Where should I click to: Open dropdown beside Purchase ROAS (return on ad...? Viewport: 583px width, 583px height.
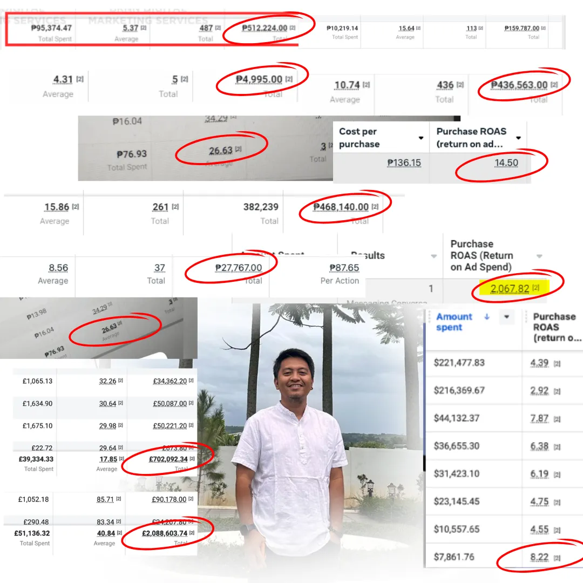tap(518, 138)
